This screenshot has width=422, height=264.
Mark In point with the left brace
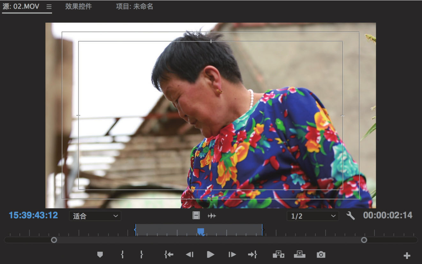122,254
